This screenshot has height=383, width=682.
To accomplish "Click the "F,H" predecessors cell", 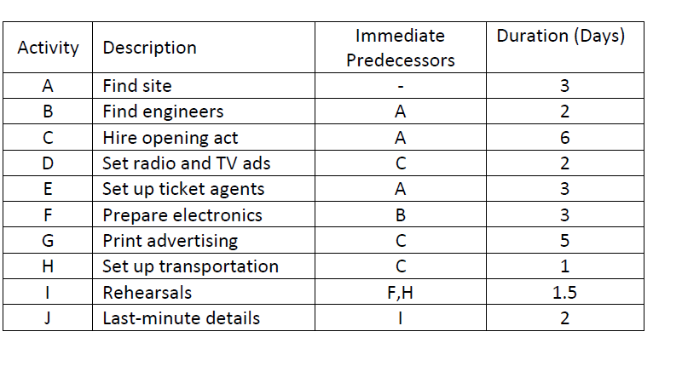I will pos(400,293).
